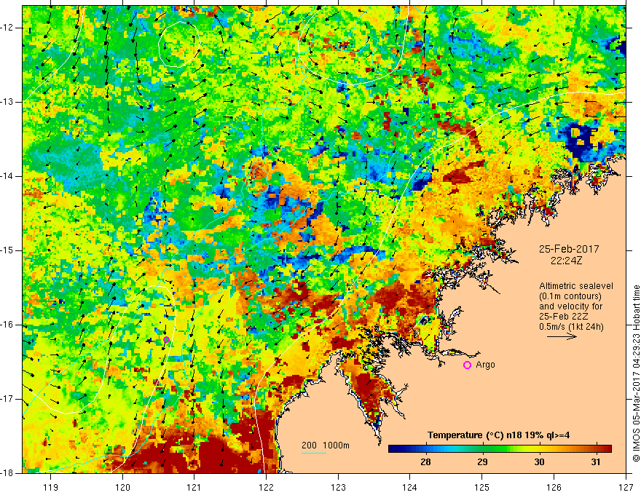Click the 0.5m/s velocity scale arrow
641x495 pixels.
(x=562, y=336)
